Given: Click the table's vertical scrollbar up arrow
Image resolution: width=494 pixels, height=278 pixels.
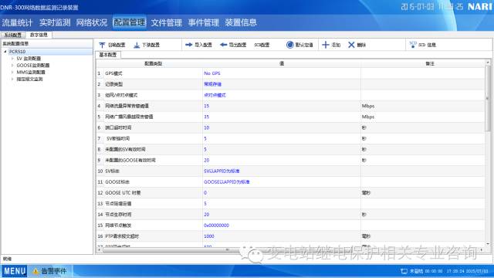Looking at the screenshot, I should point(488,63).
